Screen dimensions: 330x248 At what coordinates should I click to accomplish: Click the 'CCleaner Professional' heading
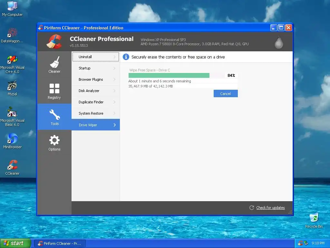pos(102,39)
